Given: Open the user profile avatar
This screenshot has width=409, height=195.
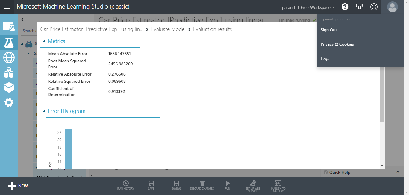Looking at the screenshot, I should pyautogui.click(x=392, y=7).
